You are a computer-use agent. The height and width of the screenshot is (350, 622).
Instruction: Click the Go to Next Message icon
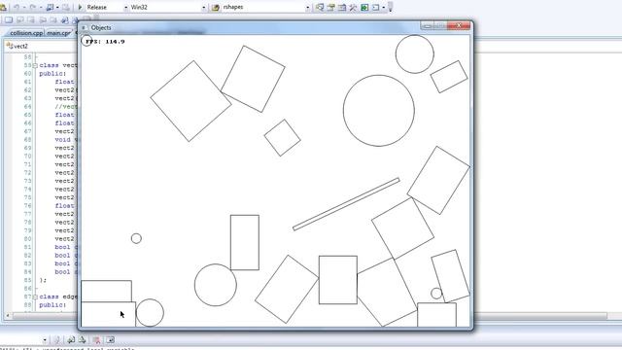tap(82, 339)
